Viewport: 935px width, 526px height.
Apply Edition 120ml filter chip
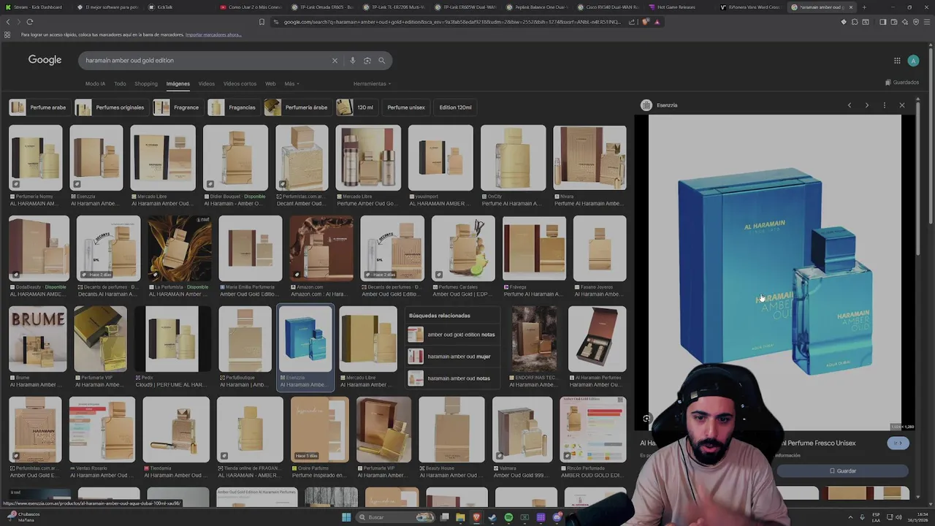coord(455,107)
